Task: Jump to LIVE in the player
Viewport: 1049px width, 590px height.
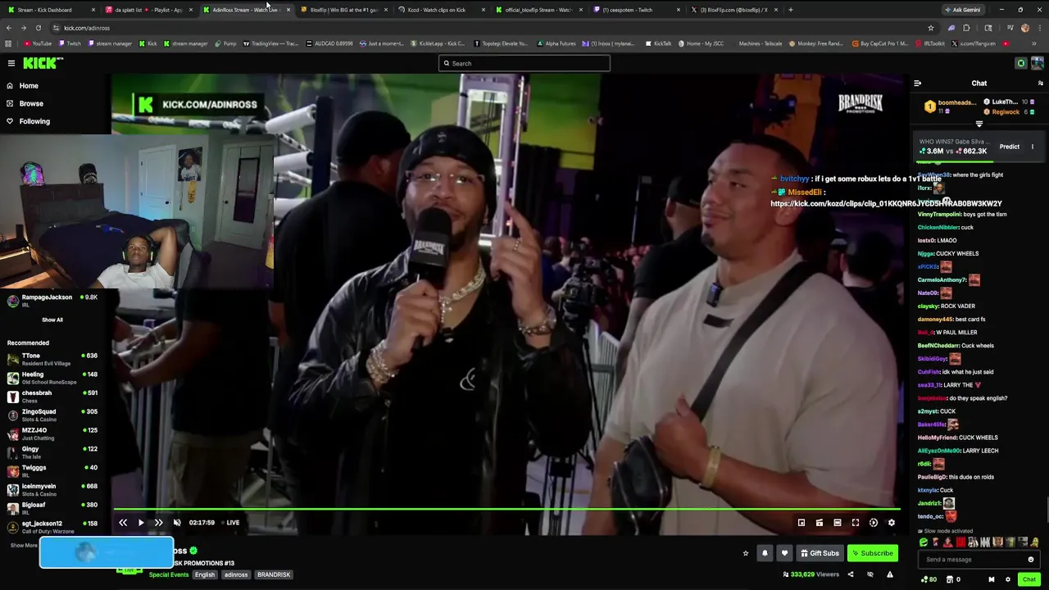Action: coord(233,523)
